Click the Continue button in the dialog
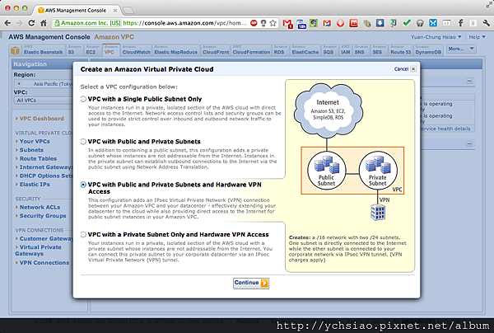The height and width of the screenshot is (333, 494). point(251,283)
